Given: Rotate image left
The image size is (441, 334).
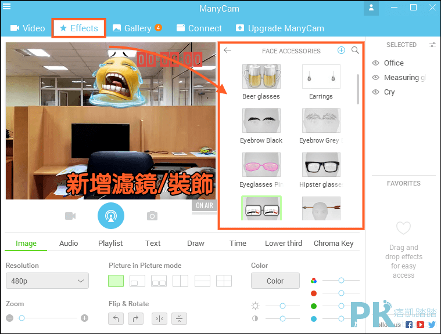Looking at the screenshot, I should (x=116, y=318).
